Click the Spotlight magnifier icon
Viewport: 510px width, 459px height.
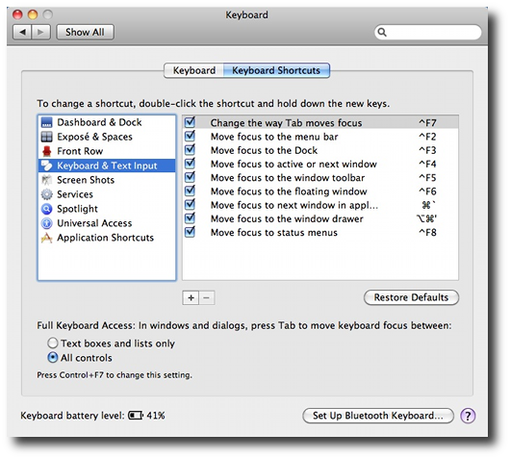pos(46,209)
